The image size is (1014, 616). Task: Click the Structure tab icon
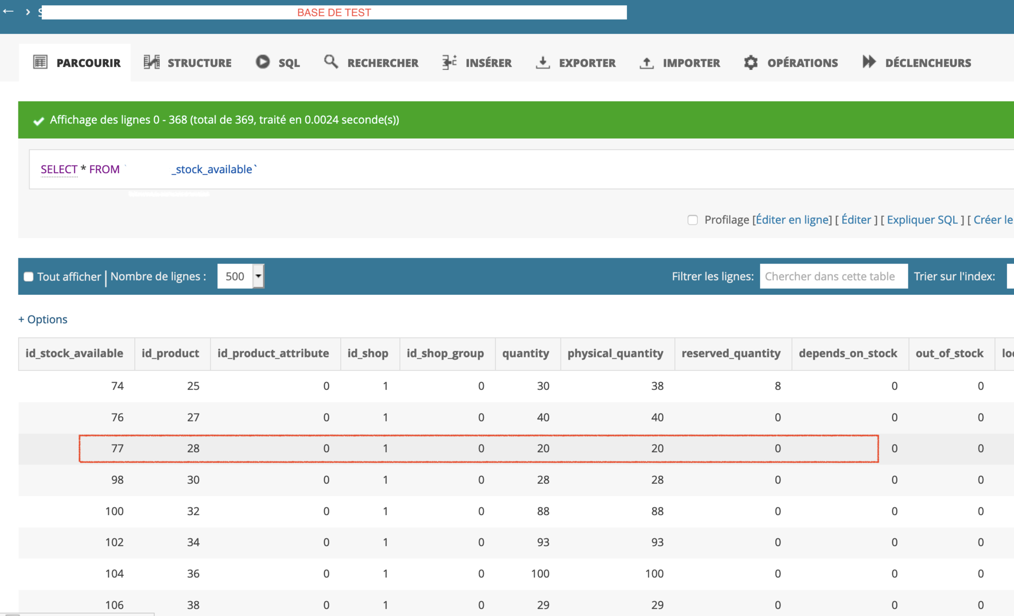tap(152, 62)
